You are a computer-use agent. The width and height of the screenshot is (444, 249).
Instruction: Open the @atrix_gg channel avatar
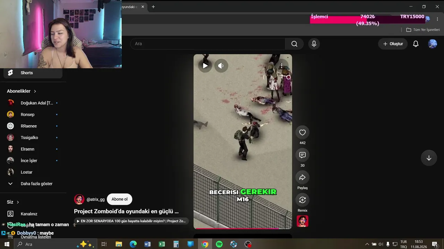click(x=79, y=199)
